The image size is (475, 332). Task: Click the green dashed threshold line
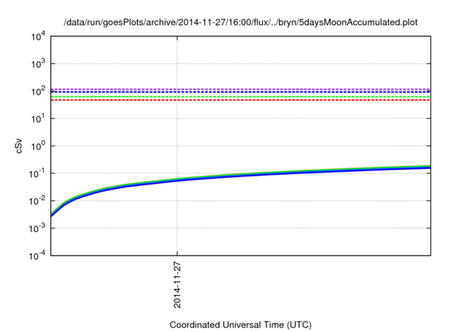(240, 96)
